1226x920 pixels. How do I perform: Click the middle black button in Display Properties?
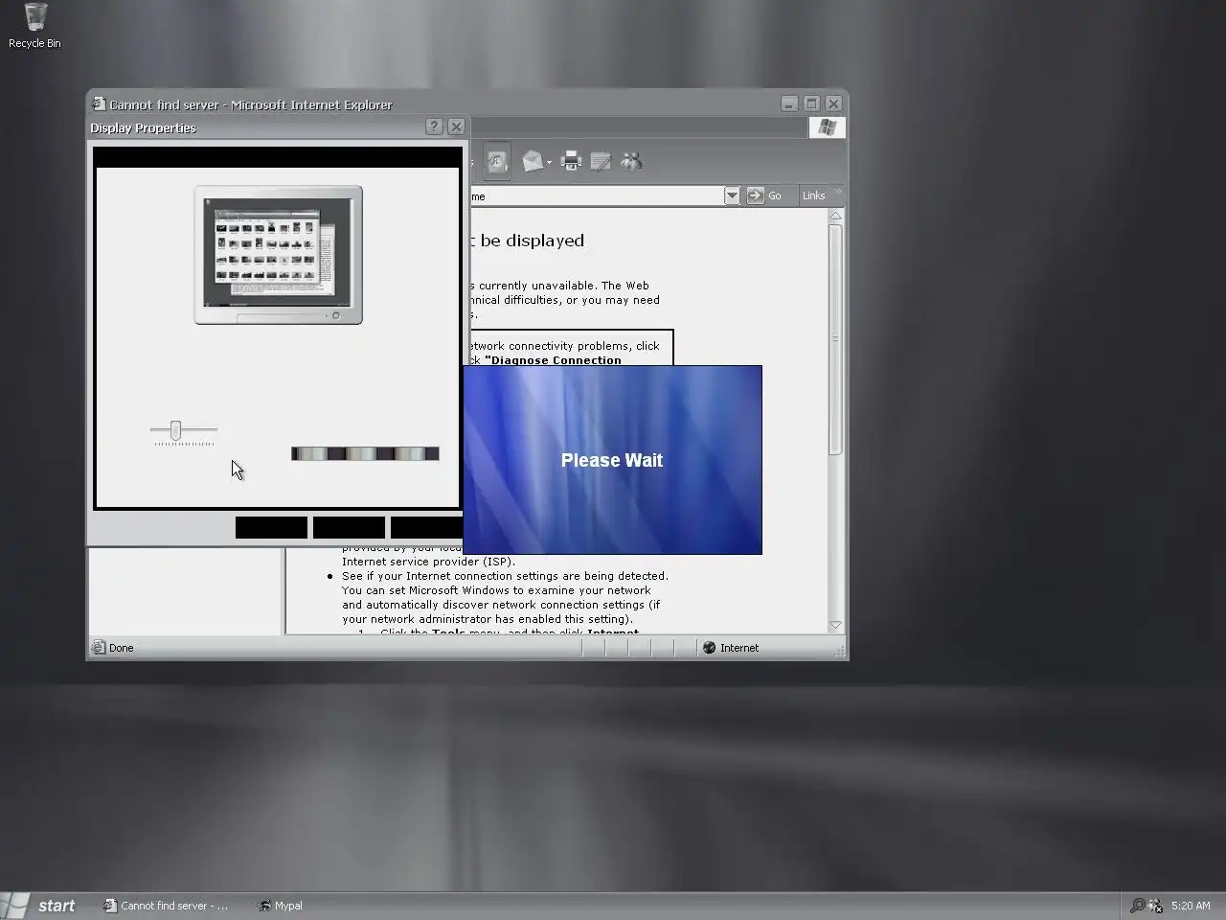coord(349,527)
